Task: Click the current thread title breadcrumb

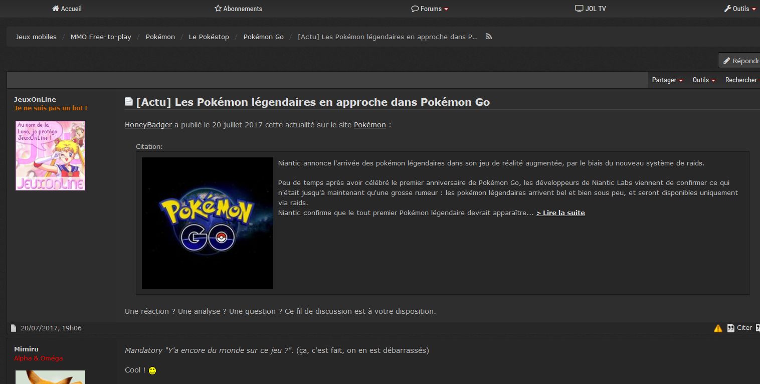Action: click(x=388, y=37)
